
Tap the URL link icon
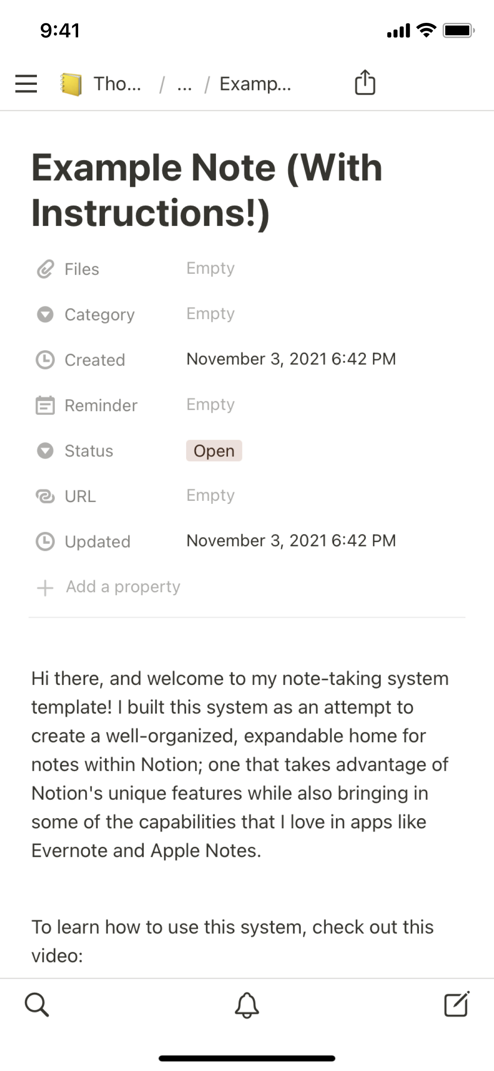point(45,496)
